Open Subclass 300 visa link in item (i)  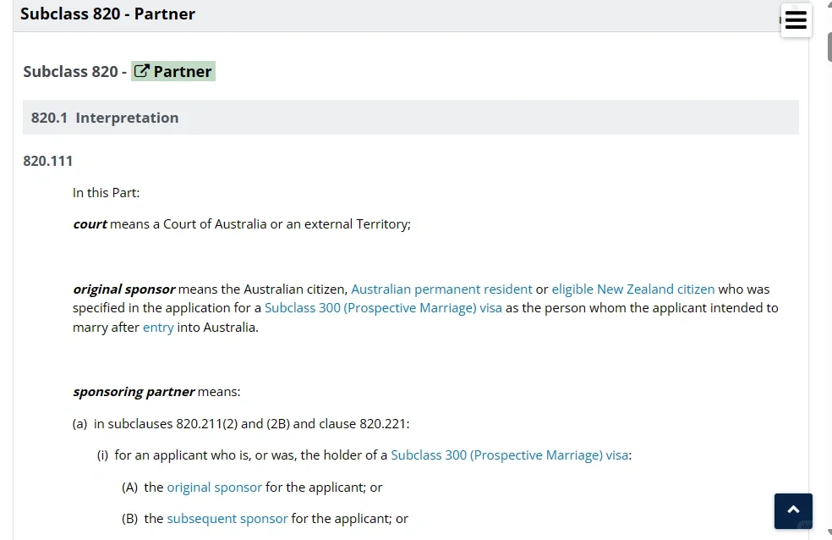point(509,455)
